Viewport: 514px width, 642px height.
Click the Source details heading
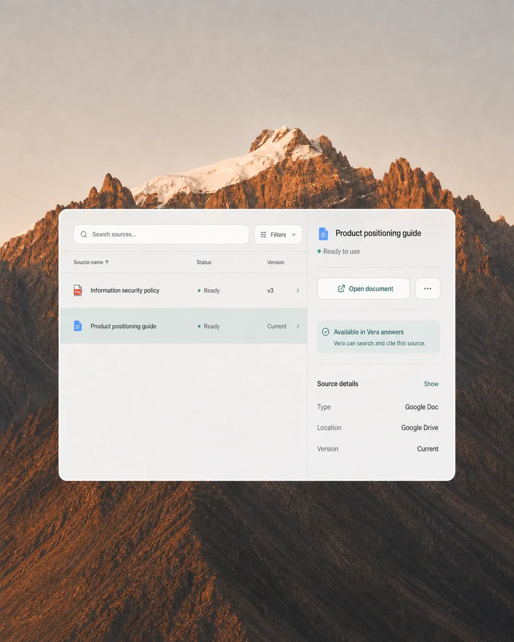(338, 384)
